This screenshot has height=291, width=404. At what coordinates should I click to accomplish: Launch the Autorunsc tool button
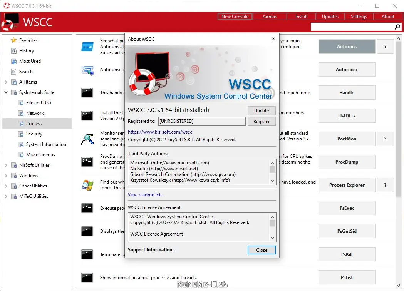tap(347, 70)
